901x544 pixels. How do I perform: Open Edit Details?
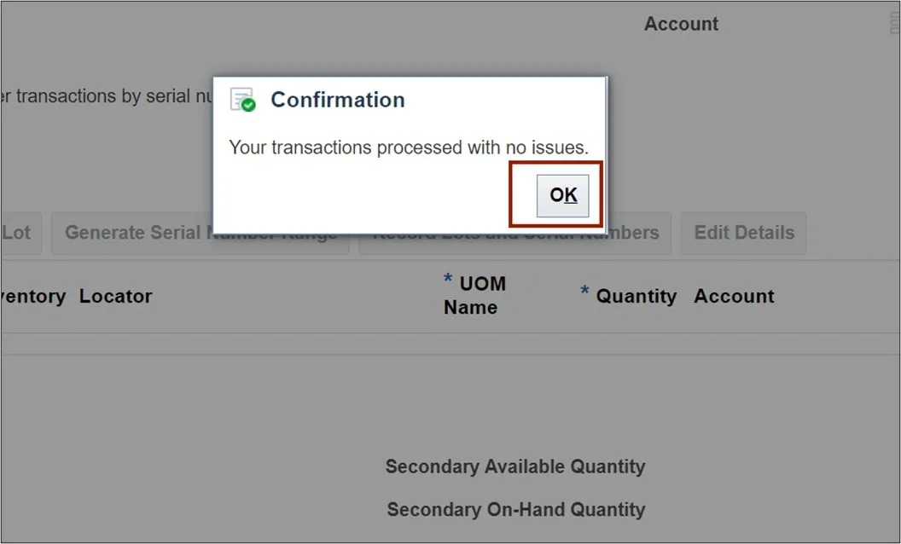pos(743,233)
